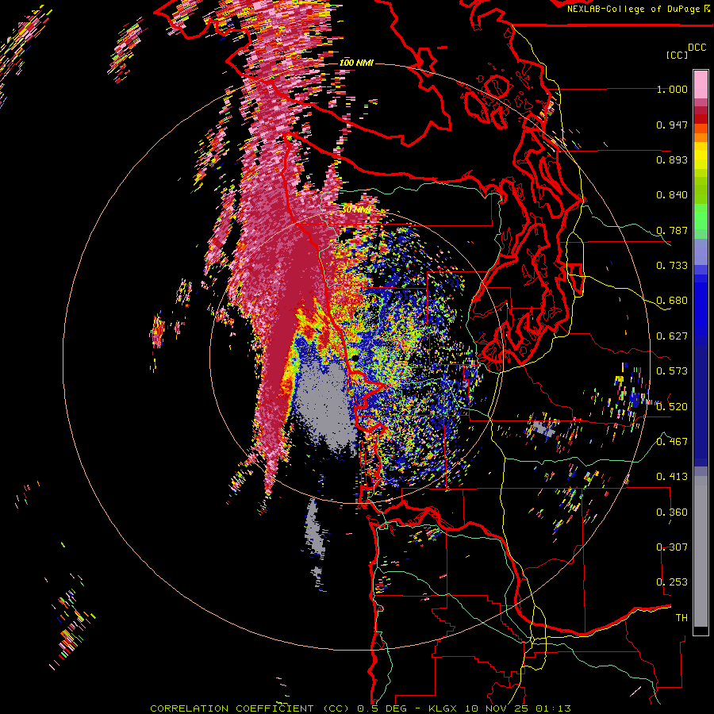This screenshot has width=714, height=714.
Task: Click the 0.307 value on color scale
Action: [x=672, y=547]
